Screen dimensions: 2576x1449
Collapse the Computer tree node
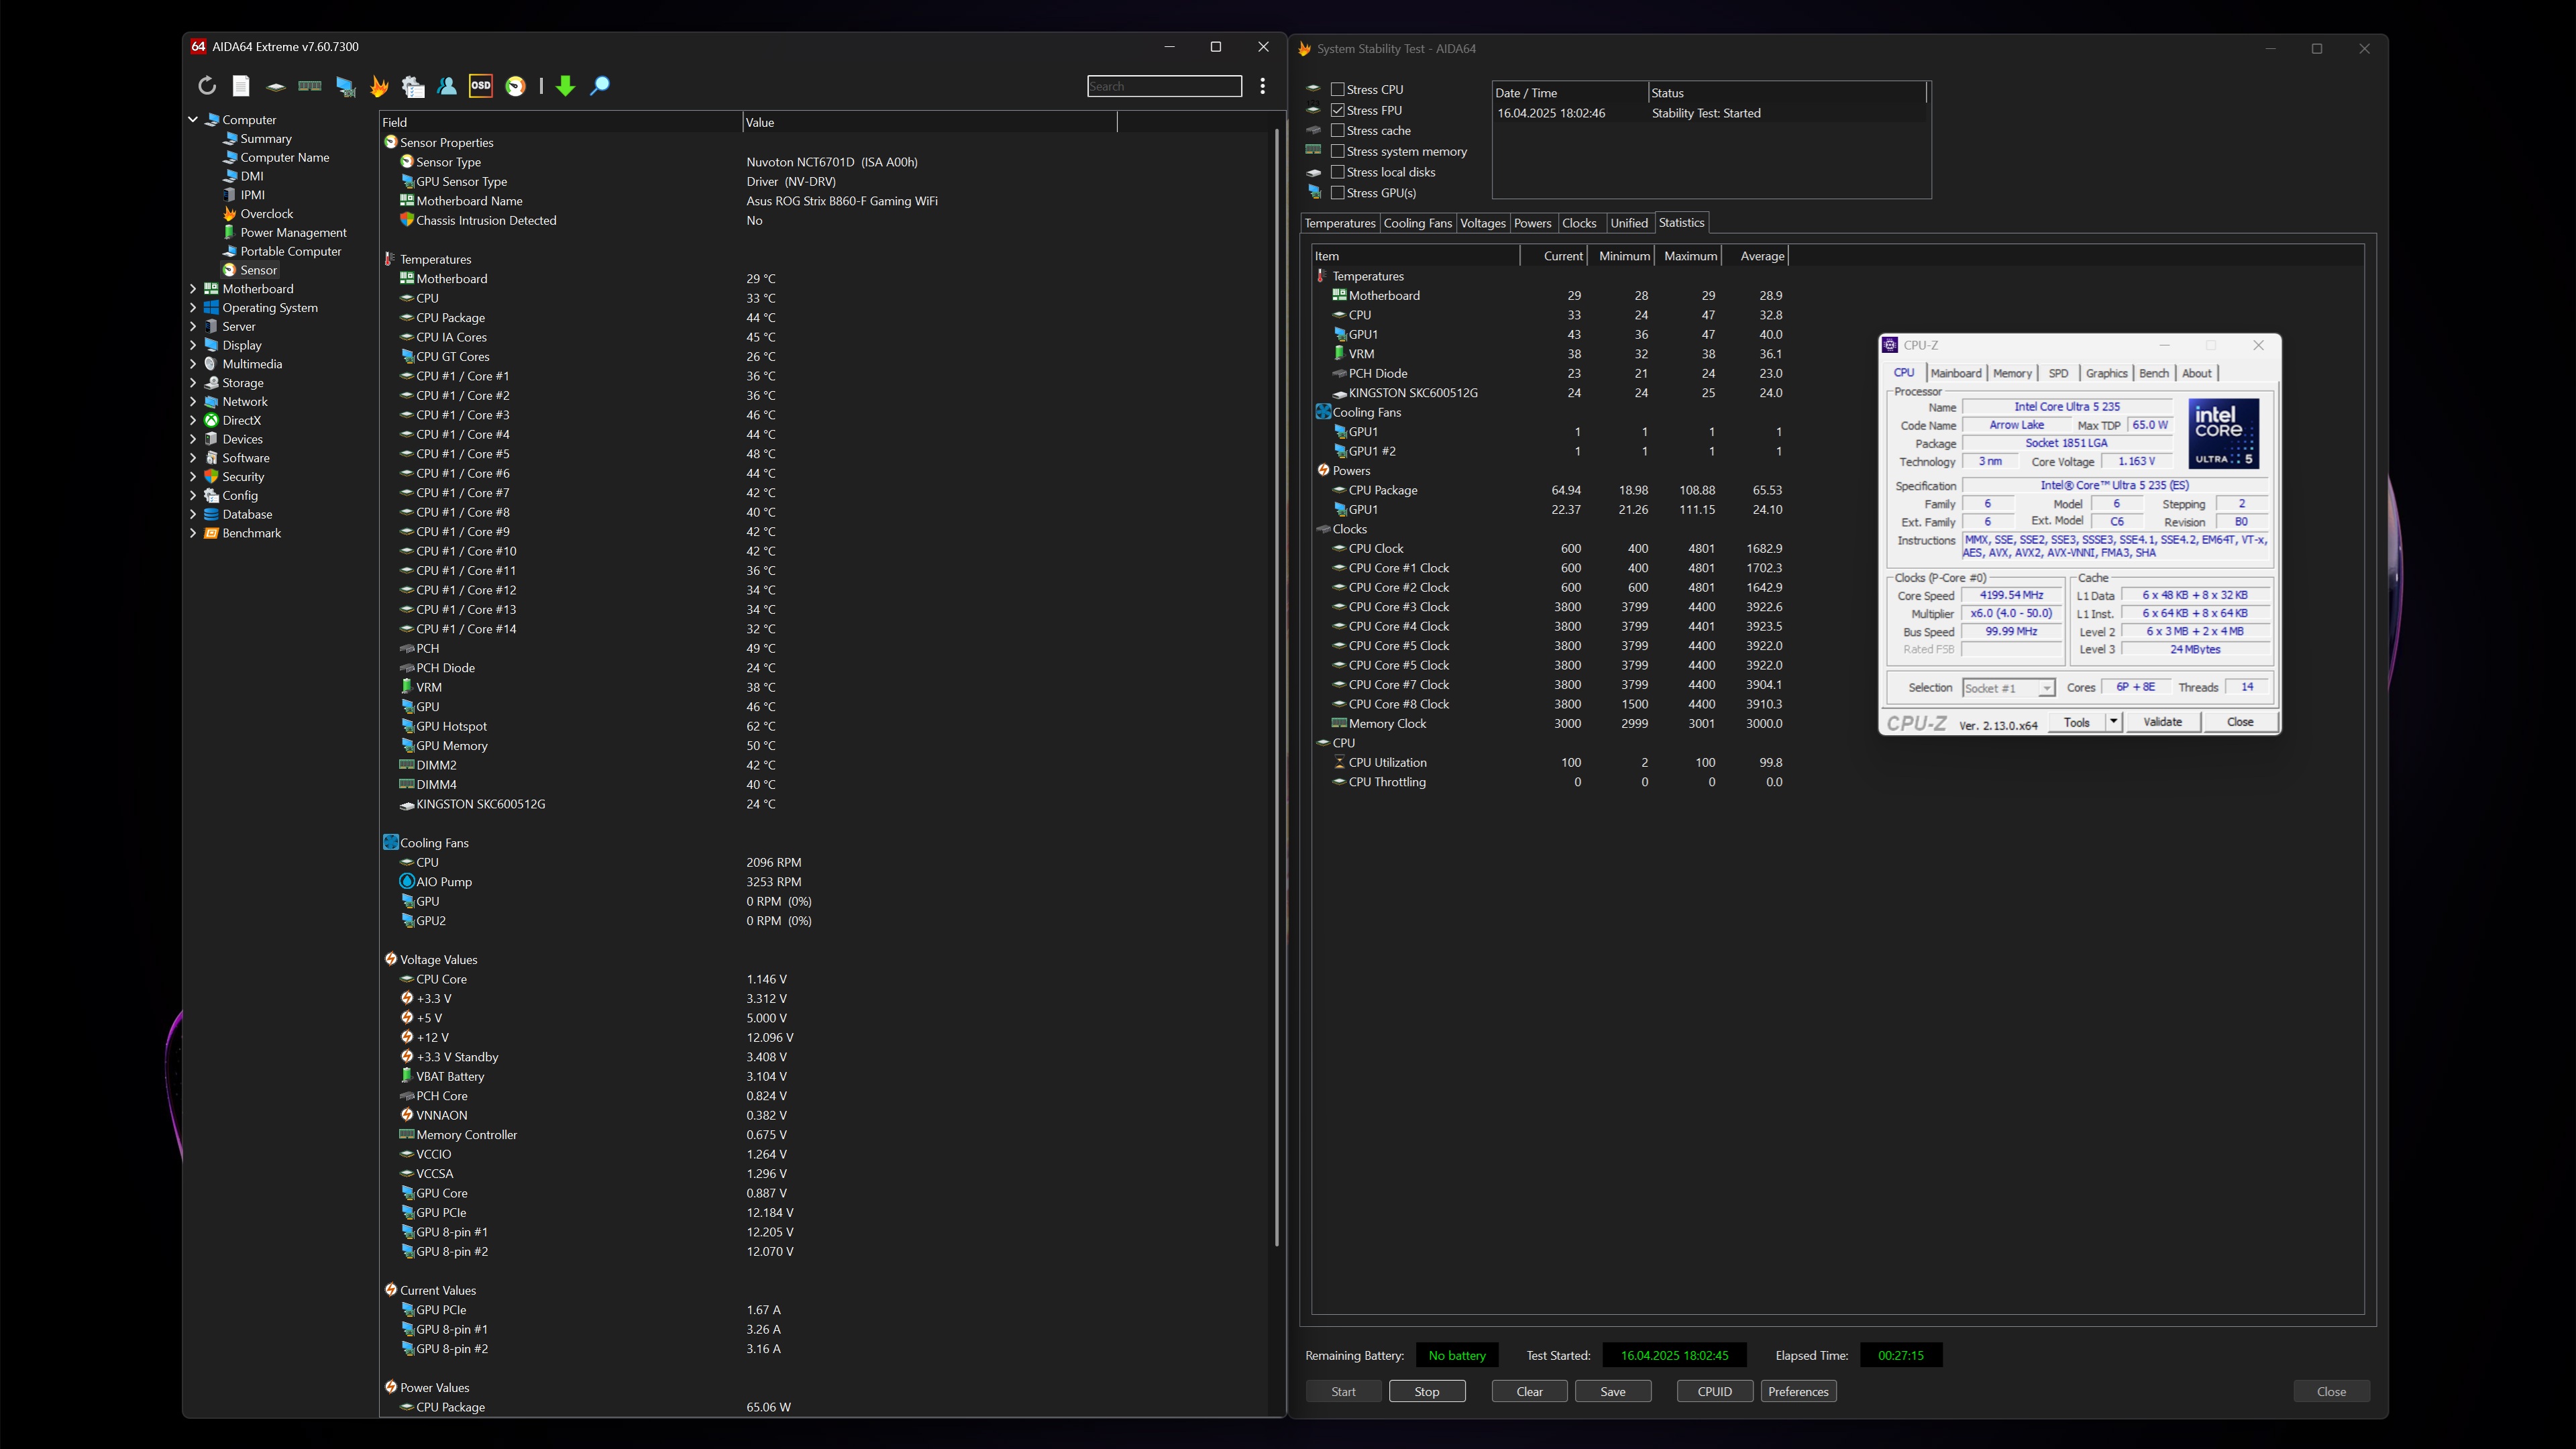[193, 120]
